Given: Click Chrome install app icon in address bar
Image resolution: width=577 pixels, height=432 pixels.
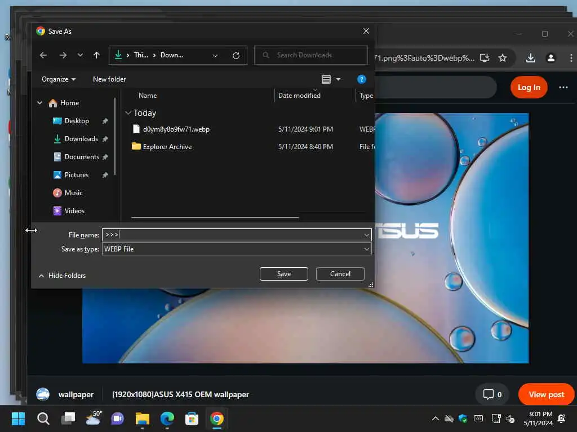Looking at the screenshot, I should pyautogui.click(x=485, y=58).
